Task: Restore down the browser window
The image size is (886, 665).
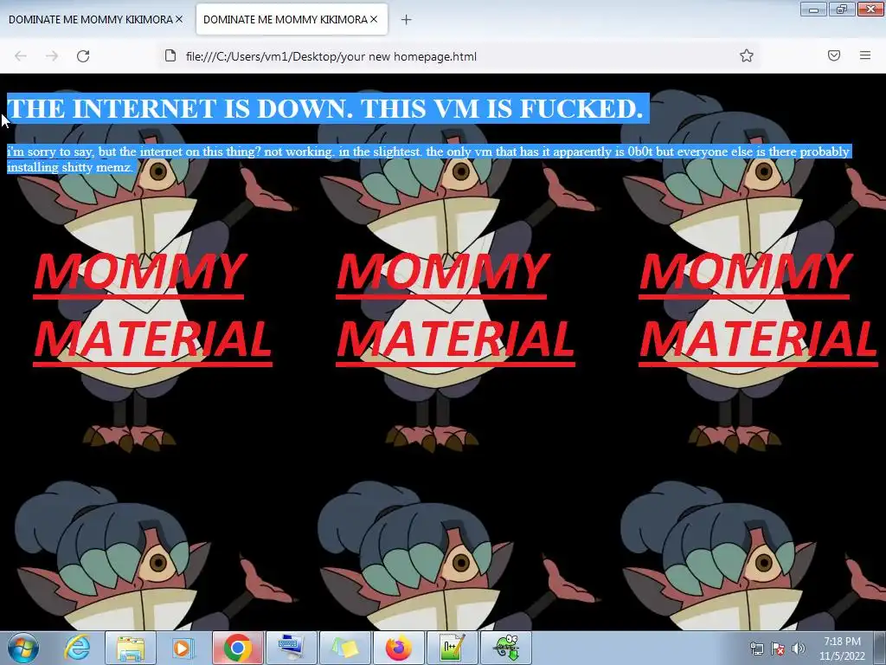Action: [841, 9]
